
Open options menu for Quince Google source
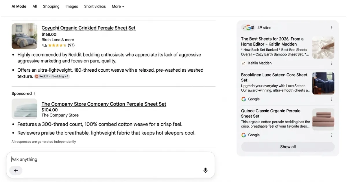click(332, 135)
